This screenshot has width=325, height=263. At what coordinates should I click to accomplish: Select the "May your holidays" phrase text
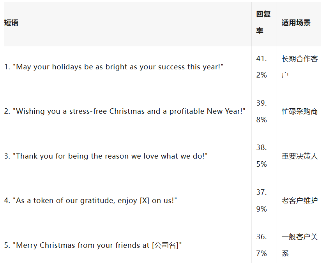(114, 67)
